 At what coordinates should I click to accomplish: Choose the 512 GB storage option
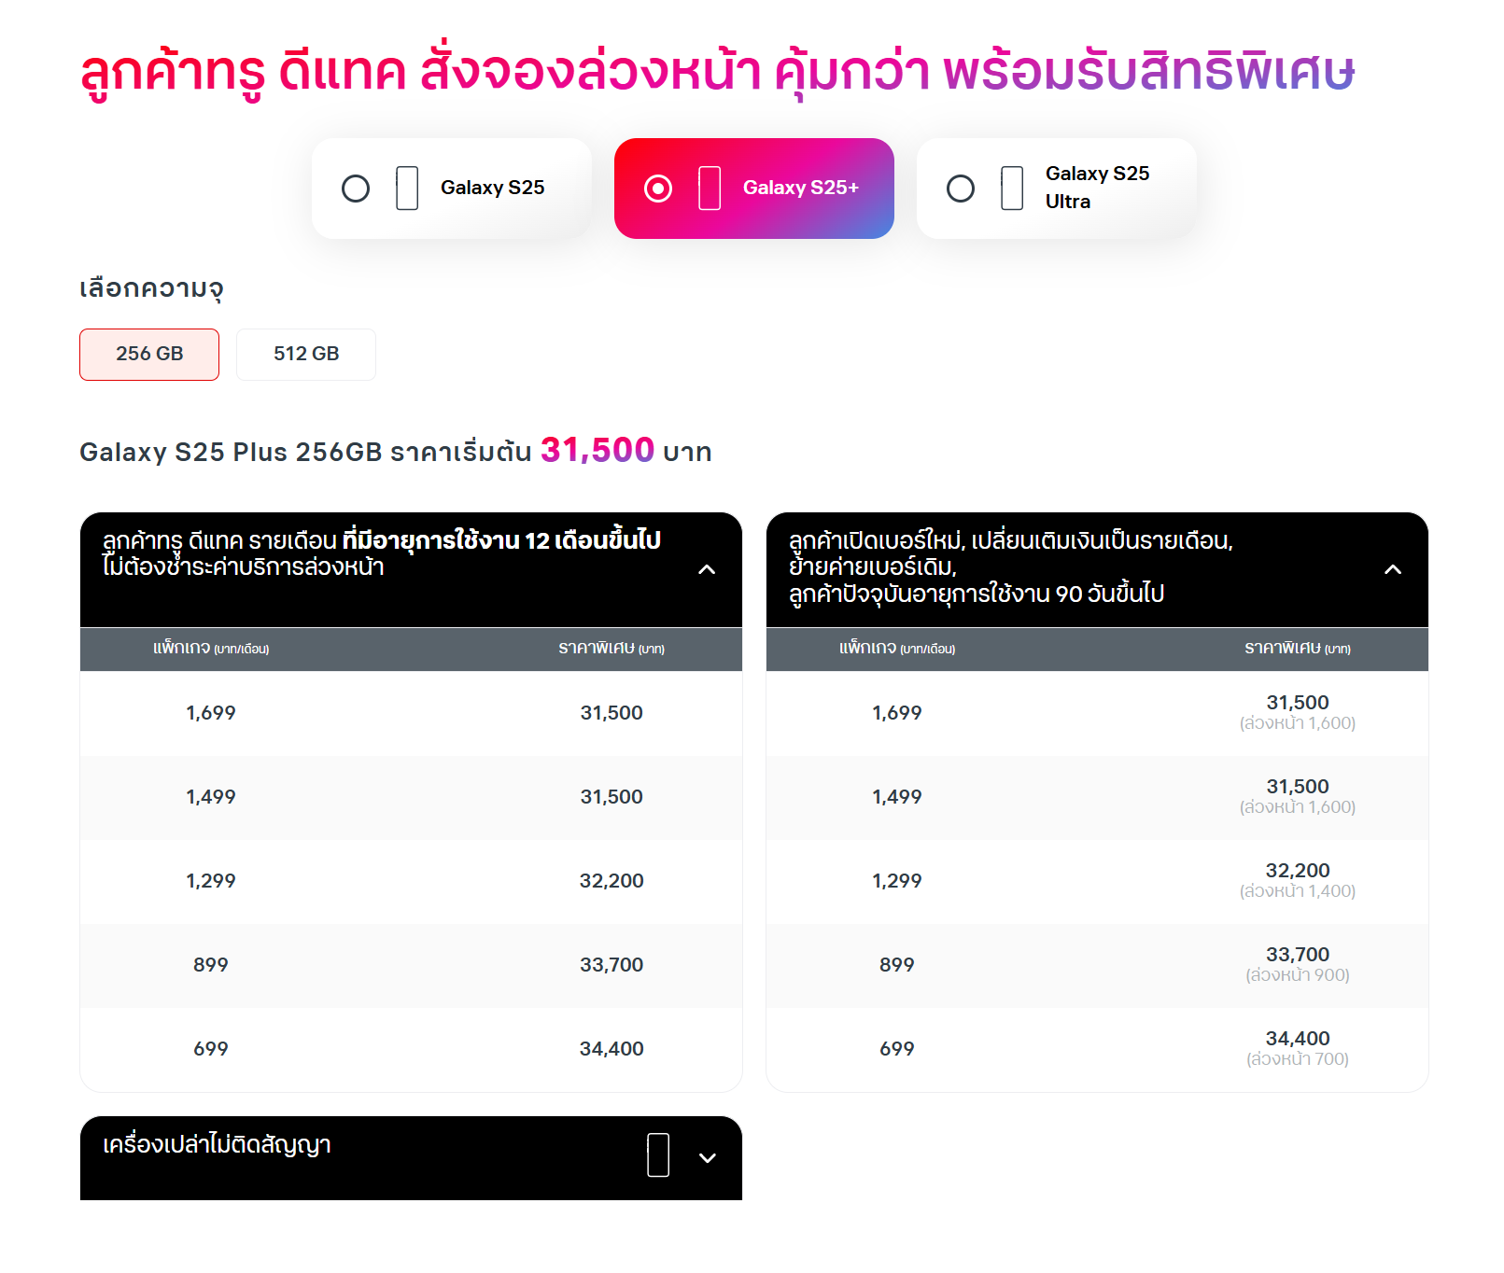(306, 355)
